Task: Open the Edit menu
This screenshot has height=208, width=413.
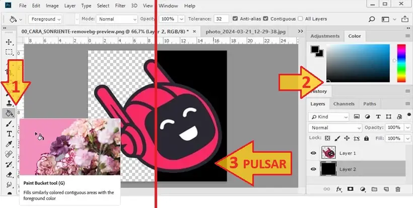Action: (36, 6)
